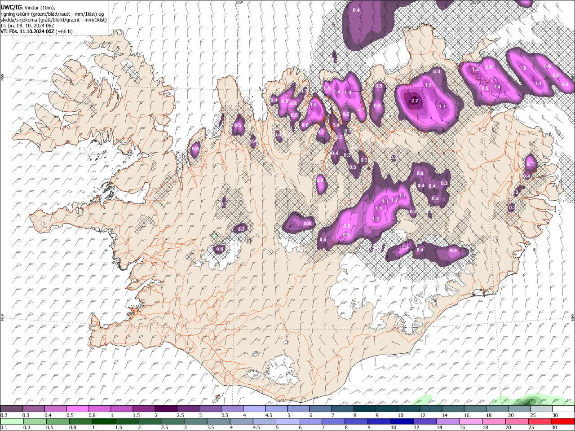This screenshot has width=575, height=431.
Task: Select top-row snow swatch starting at 12
Action: (430, 409)
